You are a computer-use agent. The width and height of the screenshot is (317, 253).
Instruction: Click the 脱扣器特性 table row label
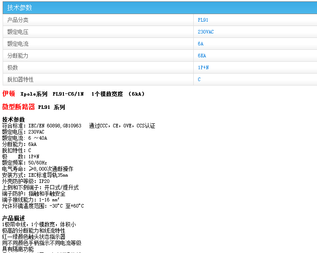(x=20, y=79)
